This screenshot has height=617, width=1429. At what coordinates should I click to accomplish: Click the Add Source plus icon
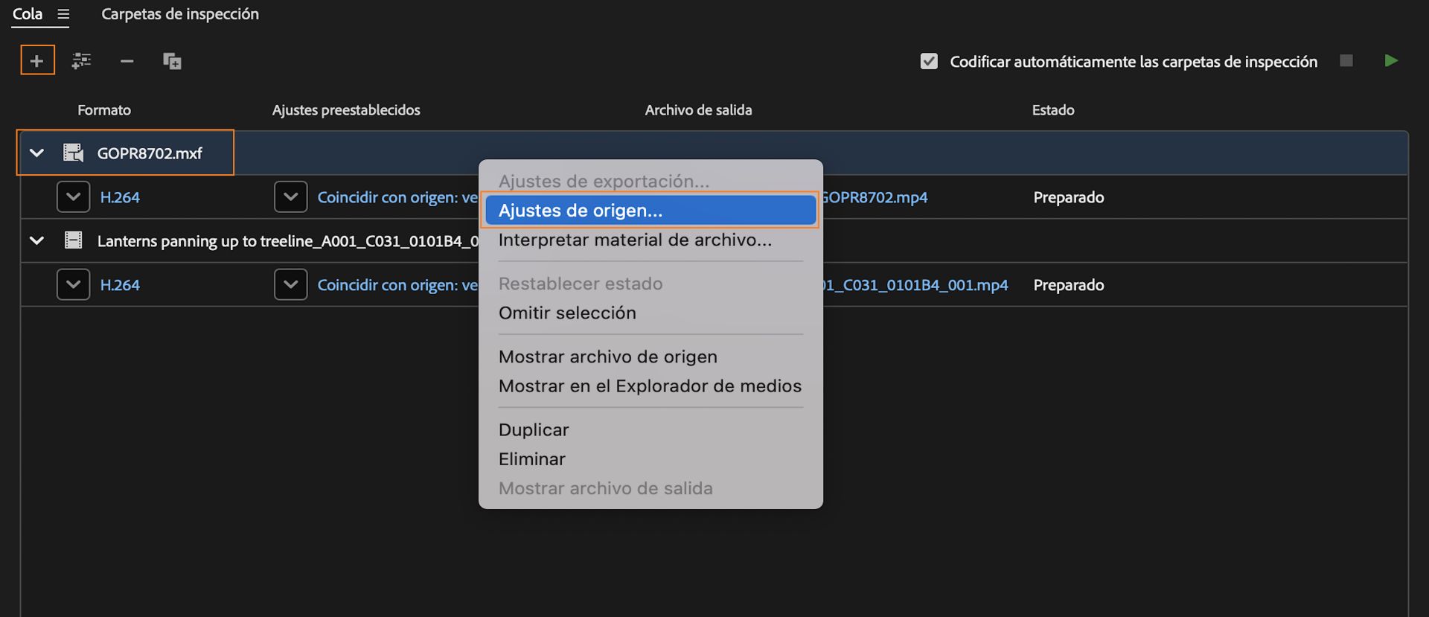[x=37, y=61]
